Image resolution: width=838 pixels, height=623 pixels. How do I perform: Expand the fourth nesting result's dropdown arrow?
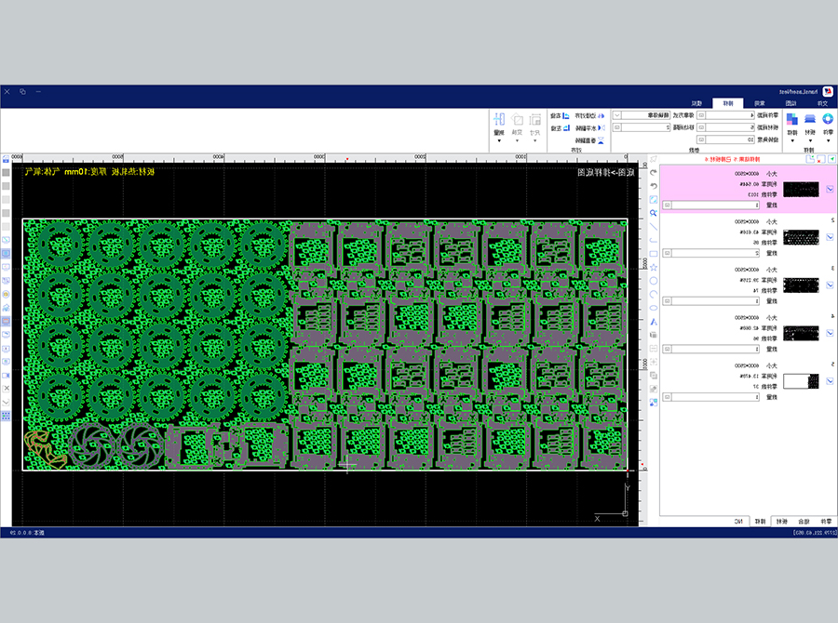(x=830, y=333)
